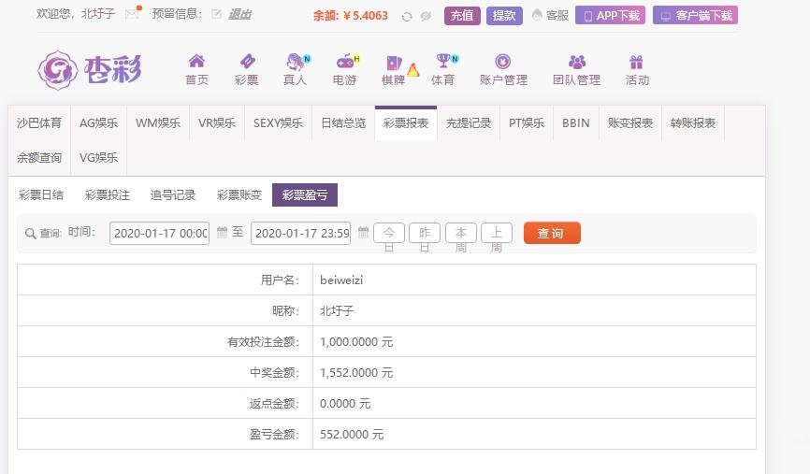Select the 彩票报表 tab
The width and height of the screenshot is (810, 474).
point(406,122)
